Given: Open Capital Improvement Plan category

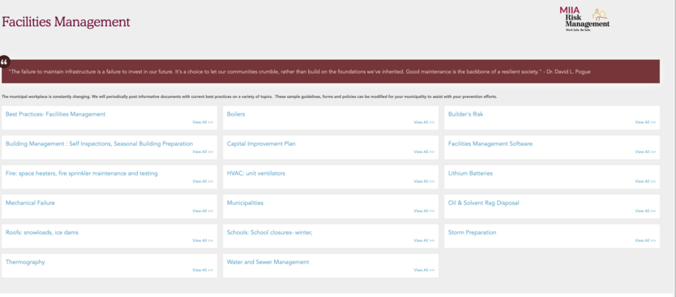Looking at the screenshot, I should pyautogui.click(x=261, y=144).
